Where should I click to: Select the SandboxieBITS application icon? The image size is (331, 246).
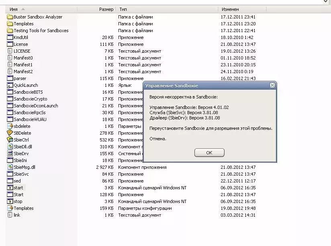[x=10, y=92]
